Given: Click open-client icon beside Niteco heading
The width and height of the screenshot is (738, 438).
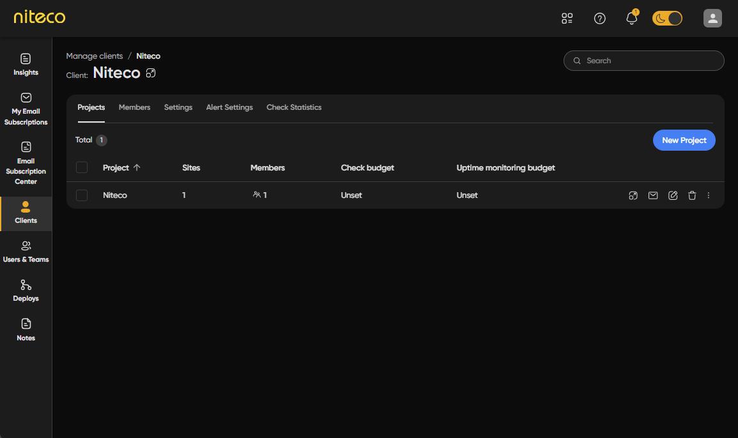Looking at the screenshot, I should click(151, 73).
